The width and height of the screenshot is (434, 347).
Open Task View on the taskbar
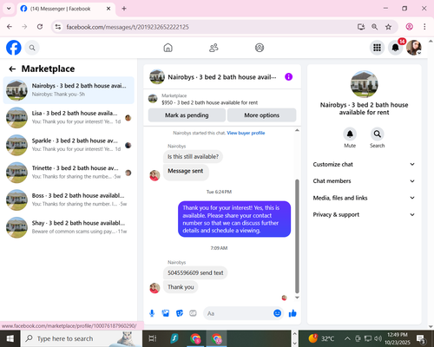(153, 338)
